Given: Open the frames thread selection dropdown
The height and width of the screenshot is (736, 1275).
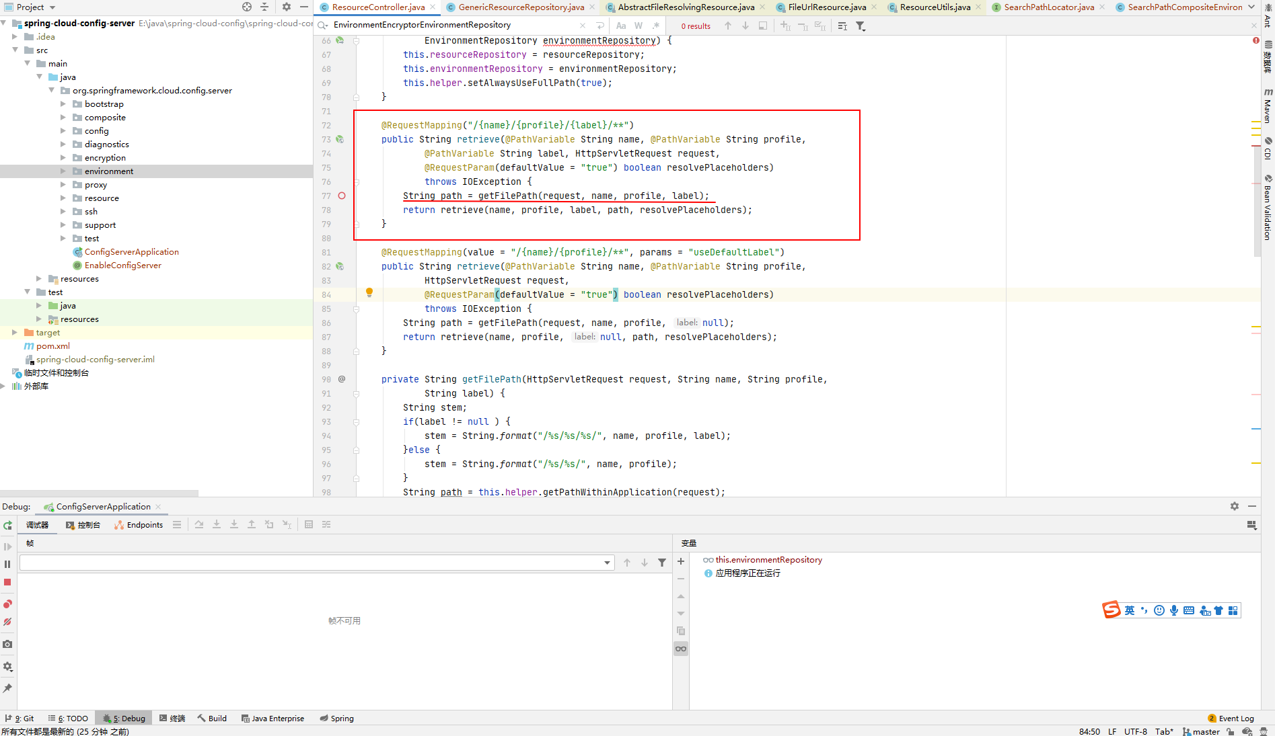Looking at the screenshot, I should [608, 563].
